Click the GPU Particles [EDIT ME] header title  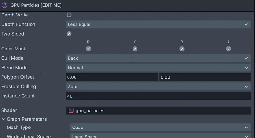coord(36,5)
